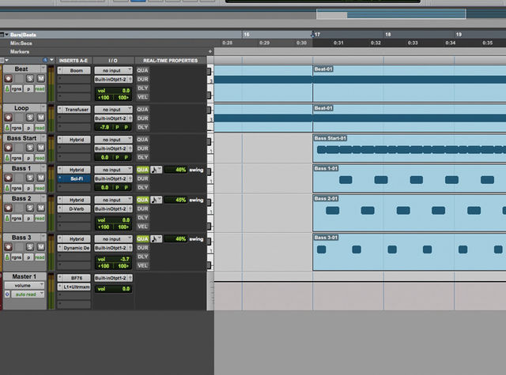Image resolution: width=506 pixels, height=375 pixels.
Task: Open the L1+Ultramaximizer insert on Master 1
Action: pyautogui.click(x=74, y=287)
